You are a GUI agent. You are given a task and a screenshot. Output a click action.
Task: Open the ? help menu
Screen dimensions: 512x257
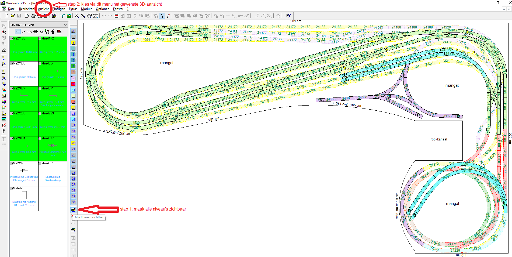[128, 9]
